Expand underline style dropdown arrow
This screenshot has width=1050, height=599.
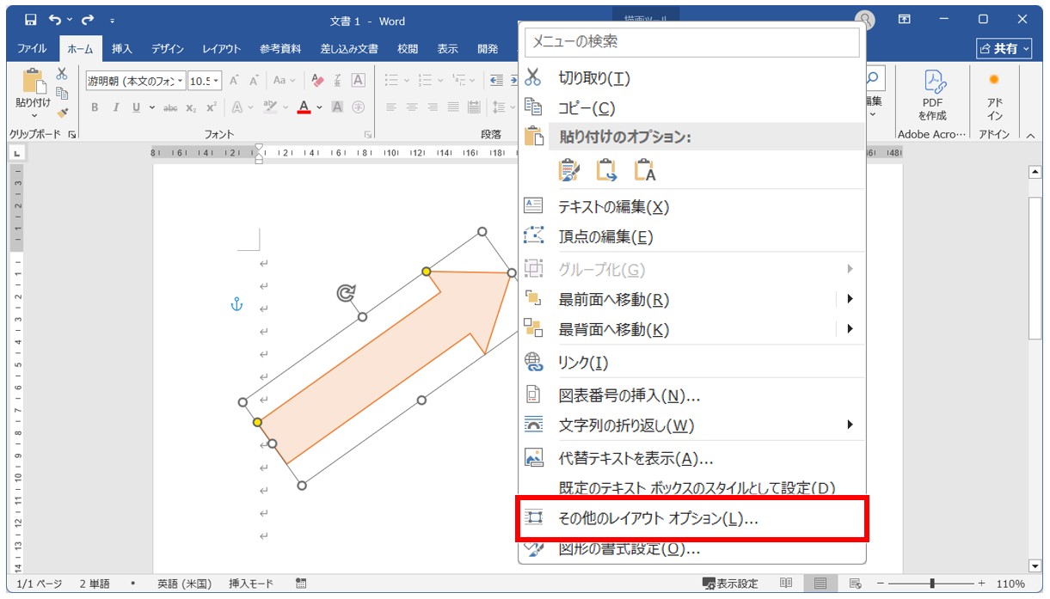coord(152,107)
